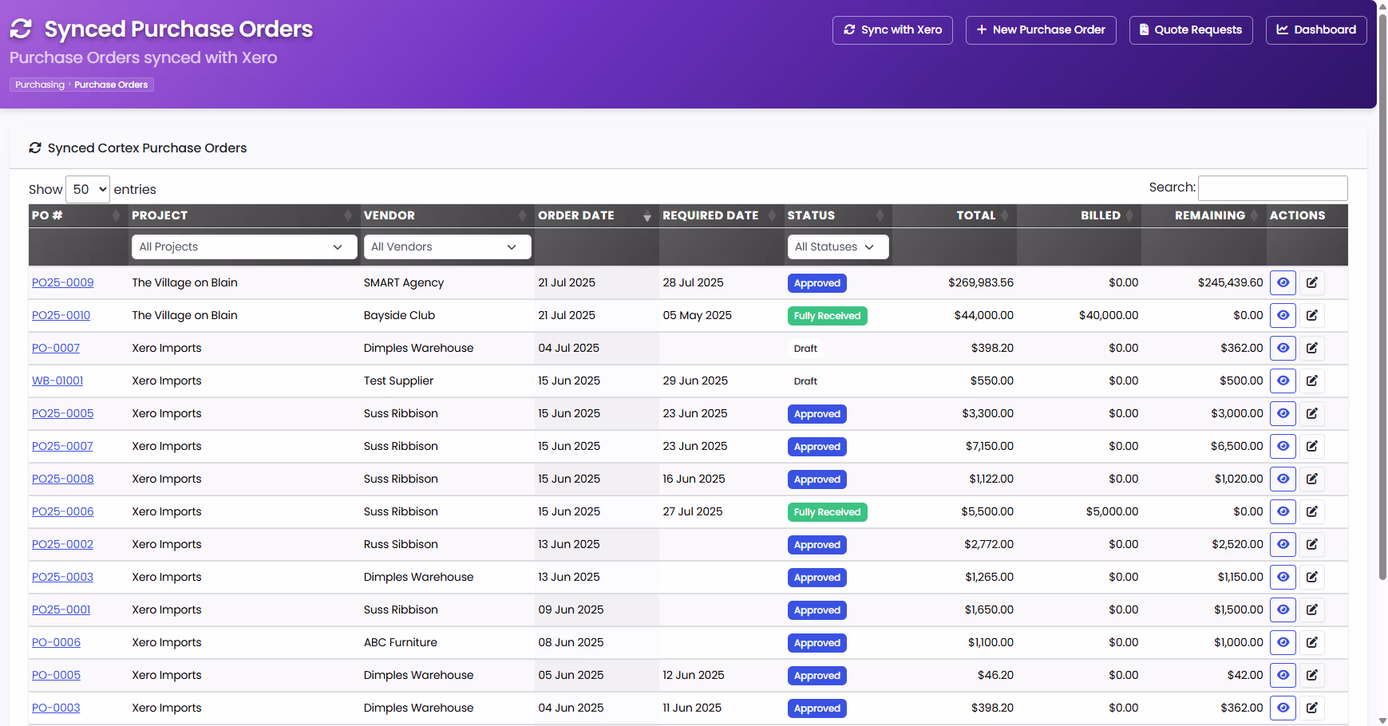This screenshot has width=1388, height=726.
Task: Edit purchase order PO25-0006
Action: [x=1311, y=511]
